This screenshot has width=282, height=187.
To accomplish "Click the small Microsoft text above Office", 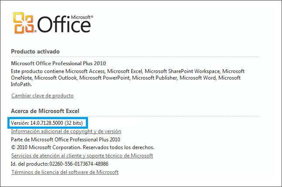I will coord(82,17).
